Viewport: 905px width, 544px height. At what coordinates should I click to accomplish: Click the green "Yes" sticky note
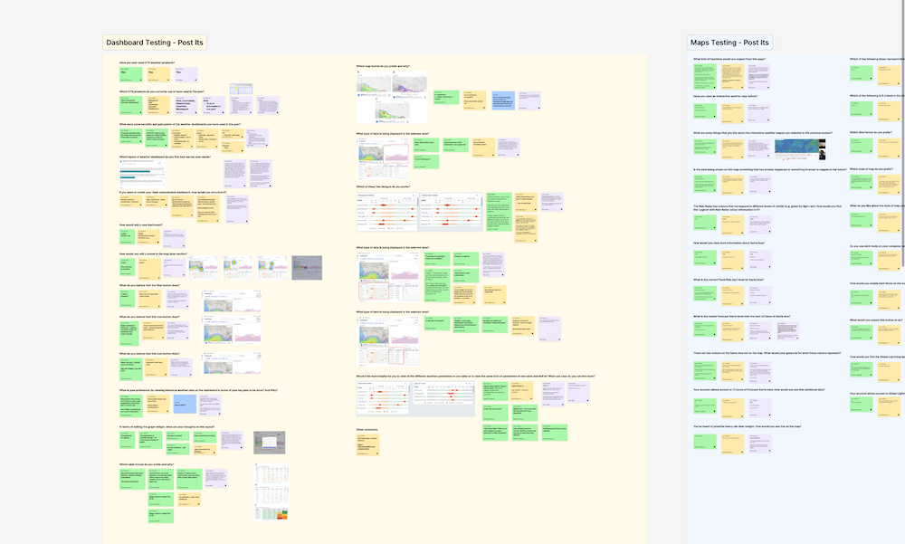pos(131,74)
